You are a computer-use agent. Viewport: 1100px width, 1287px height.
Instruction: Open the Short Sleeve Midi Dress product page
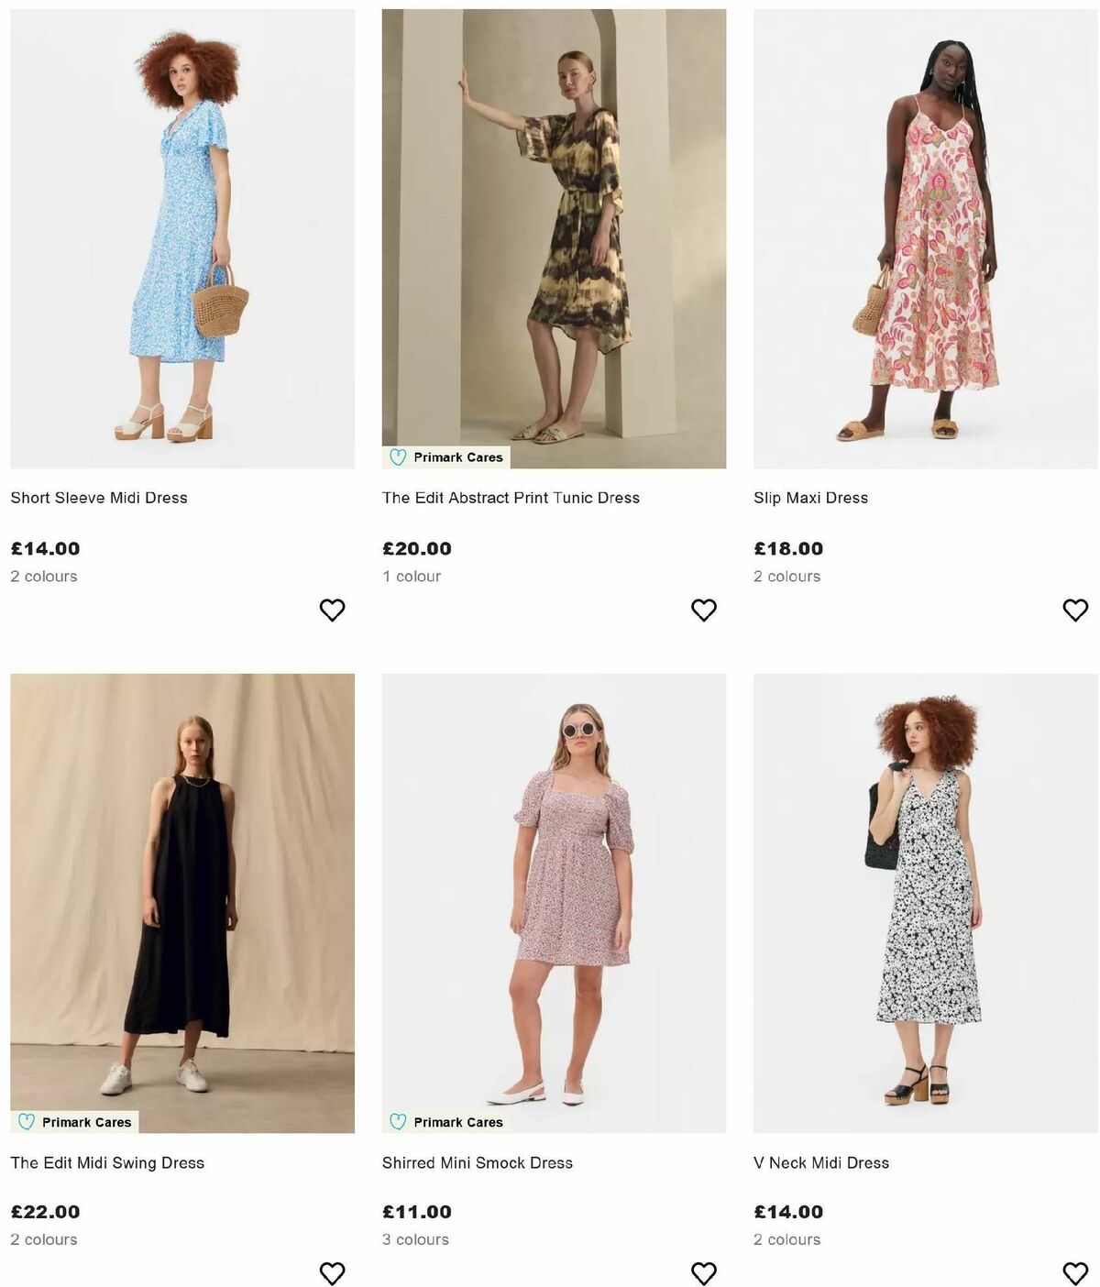[99, 498]
